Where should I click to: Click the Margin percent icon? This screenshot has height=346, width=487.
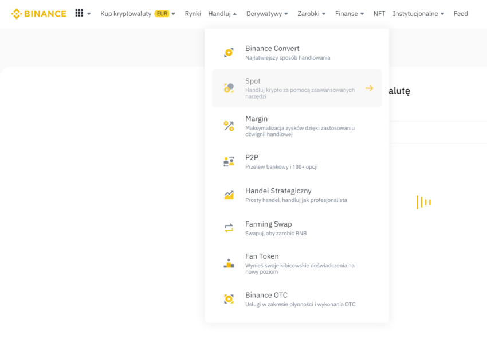click(x=229, y=126)
